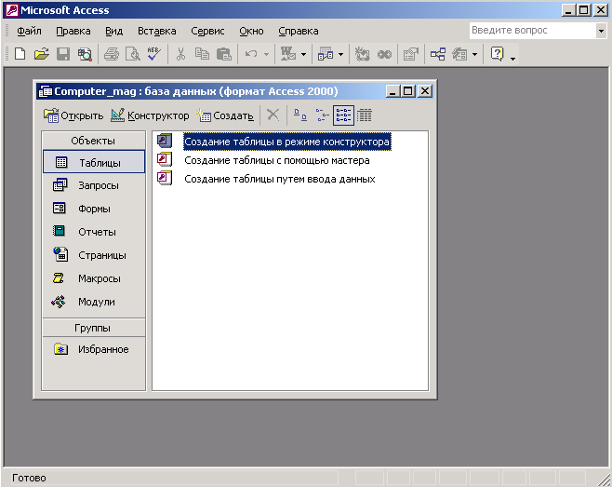Image resolution: width=612 pixels, height=487 pixels.
Task: Click the Undo arrow icon
Action: click(251, 54)
